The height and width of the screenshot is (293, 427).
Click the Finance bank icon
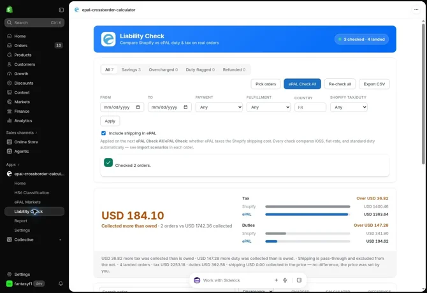pyautogui.click(x=10, y=111)
